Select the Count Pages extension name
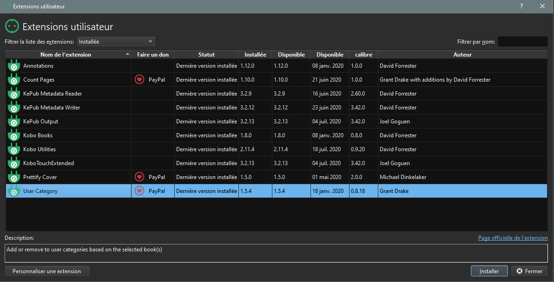This screenshot has height=282, width=554. [x=39, y=80]
